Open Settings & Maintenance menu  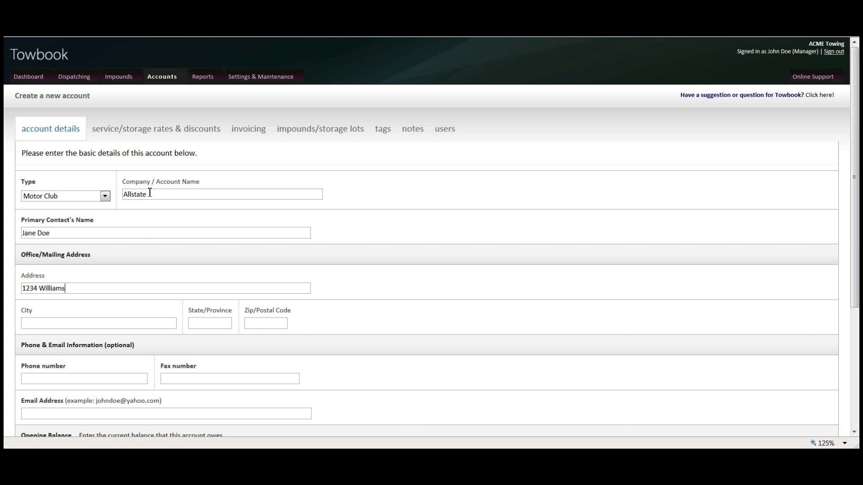pyautogui.click(x=261, y=77)
